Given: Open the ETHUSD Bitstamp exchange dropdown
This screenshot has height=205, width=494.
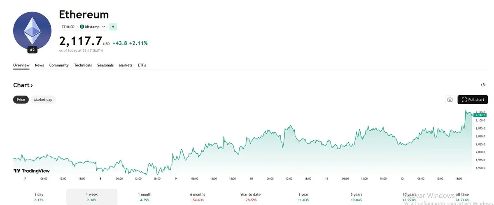Looking at the screenshot, I should pos(83,27).
